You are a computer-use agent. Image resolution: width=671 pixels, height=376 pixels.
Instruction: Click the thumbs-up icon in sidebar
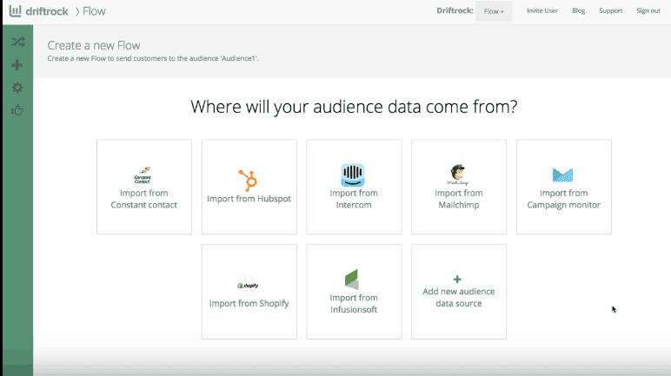coord(17,110)
